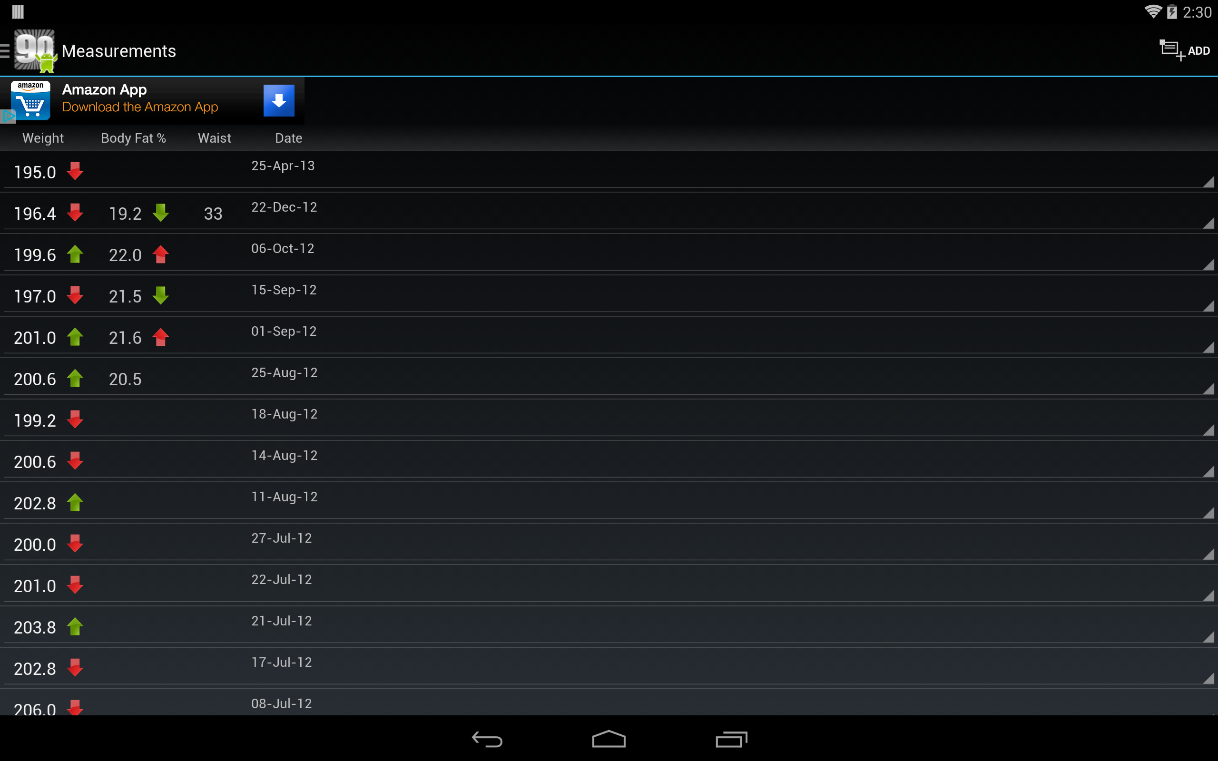Tap the Amazon App download arrow
The height and width of the screenshot is (761, 1218).
(279, 101)
